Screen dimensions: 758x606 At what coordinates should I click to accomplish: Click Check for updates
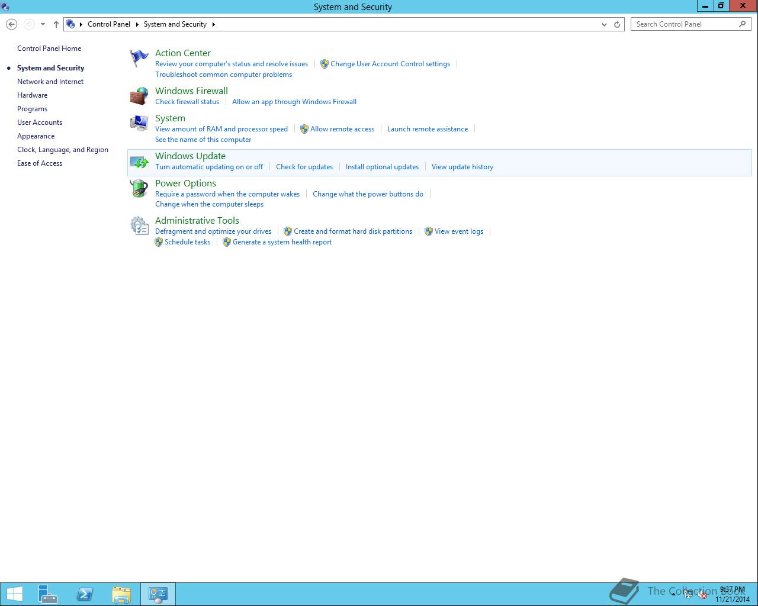[x=304, y=167]
